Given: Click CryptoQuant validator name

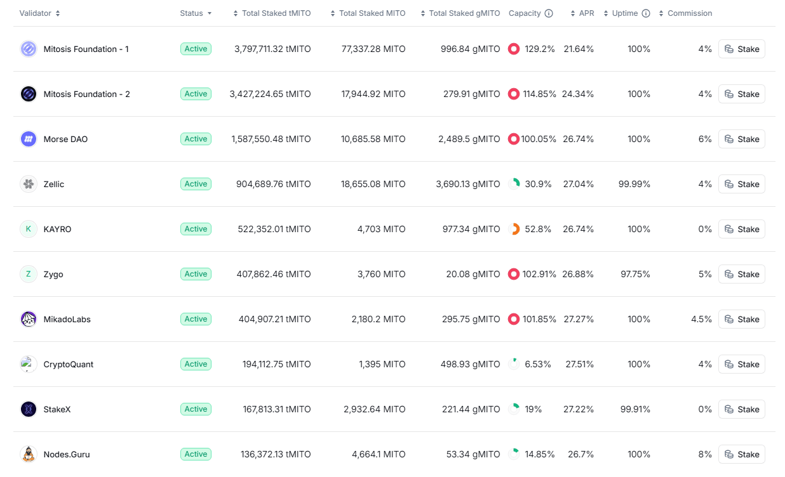Looking at the screenshot, I should (69, 364).
